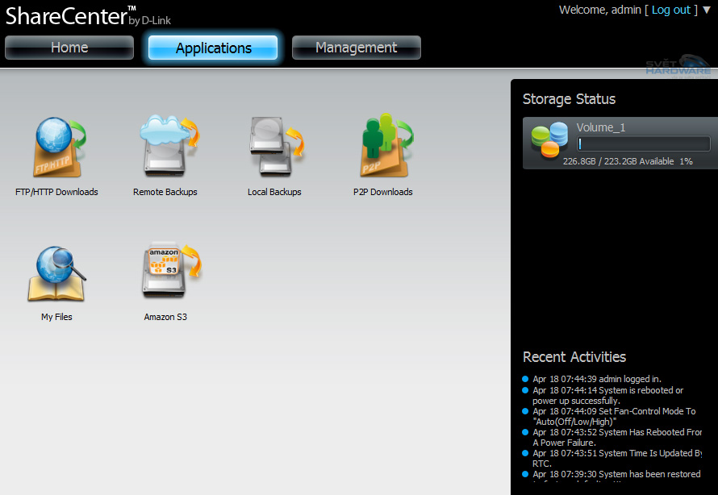Click the Amazon S3 text label

click(x=165, y=317)
